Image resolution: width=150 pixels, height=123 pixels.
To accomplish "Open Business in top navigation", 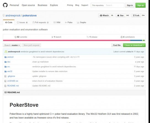I will click(42, 5).
